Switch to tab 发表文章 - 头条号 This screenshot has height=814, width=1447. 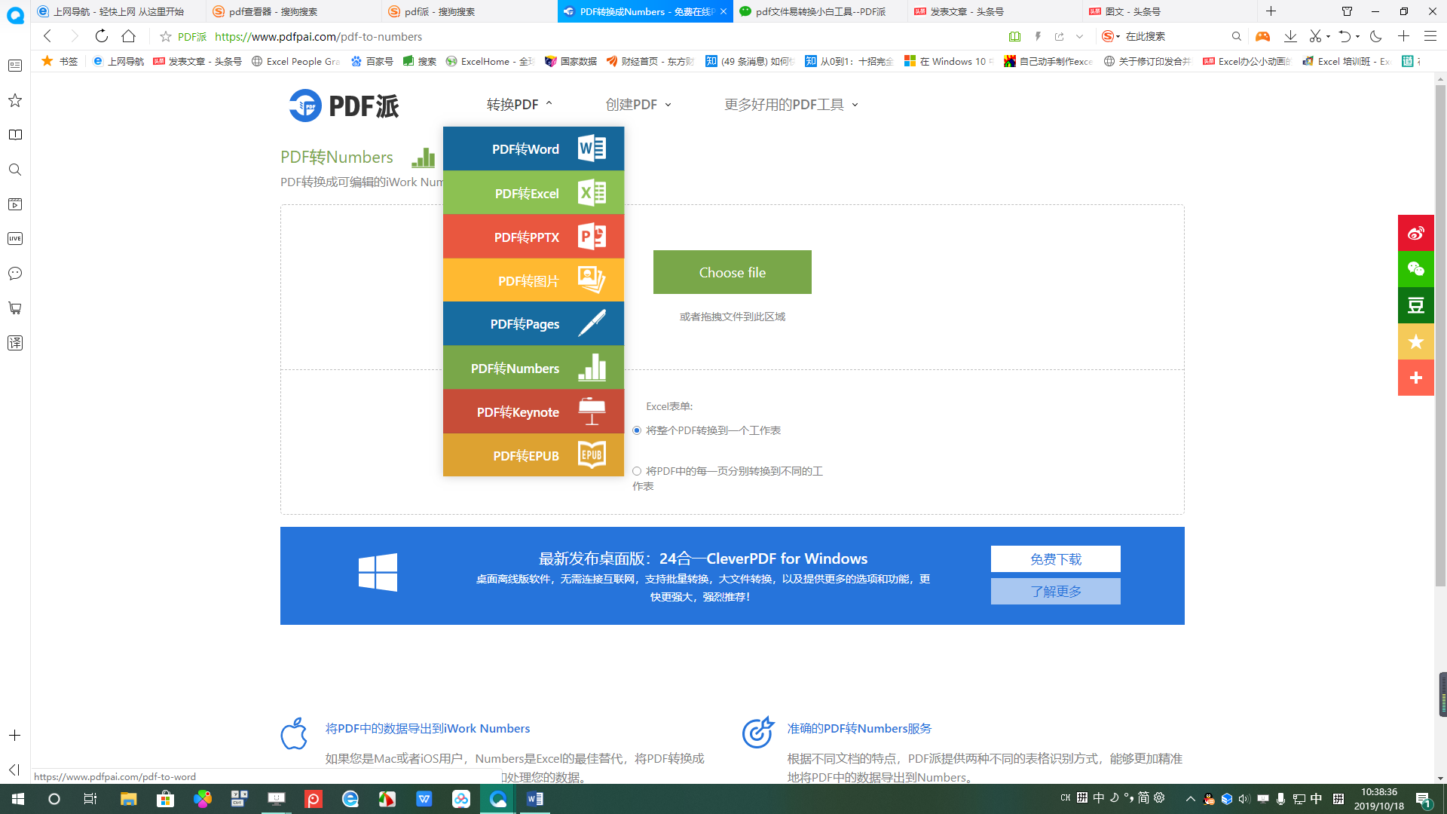tap(996, 11)
